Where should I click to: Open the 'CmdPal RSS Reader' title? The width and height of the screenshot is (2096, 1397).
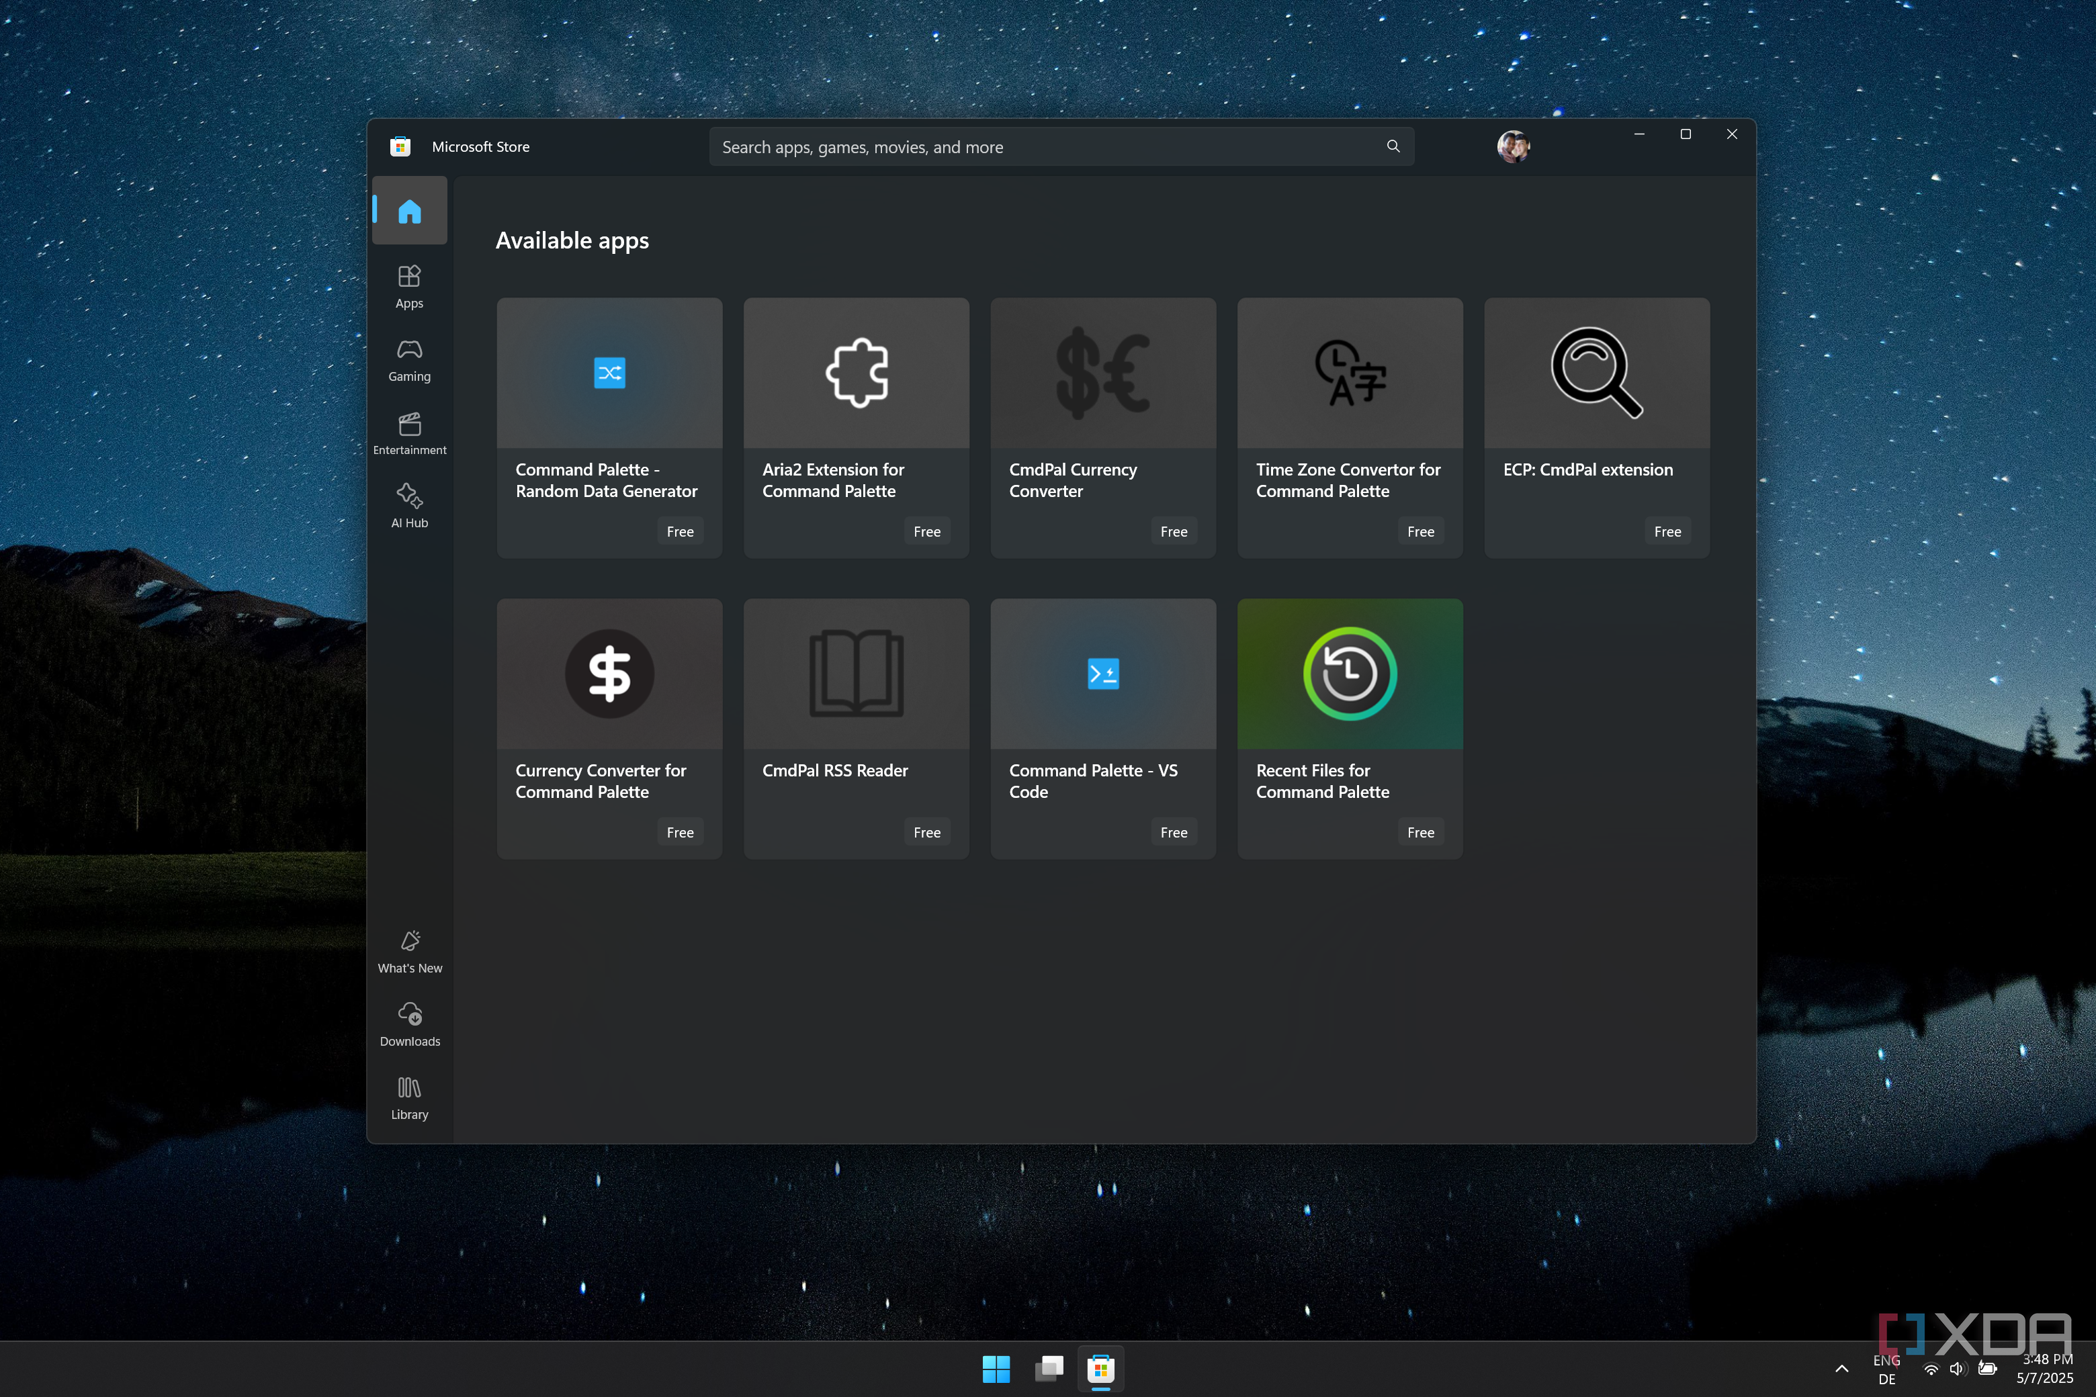(x=835, y=770)
